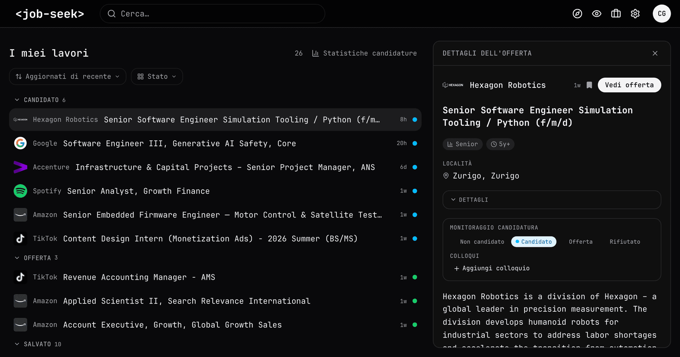Click Hexagon Robotics company name in details
680x357 pixels.
(508, 85)
